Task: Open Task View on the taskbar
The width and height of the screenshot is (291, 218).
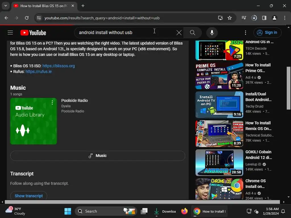Action: (x=144, y=211)
